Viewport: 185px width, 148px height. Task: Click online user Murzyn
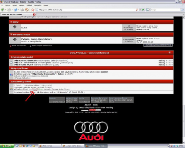pos(67,89)
